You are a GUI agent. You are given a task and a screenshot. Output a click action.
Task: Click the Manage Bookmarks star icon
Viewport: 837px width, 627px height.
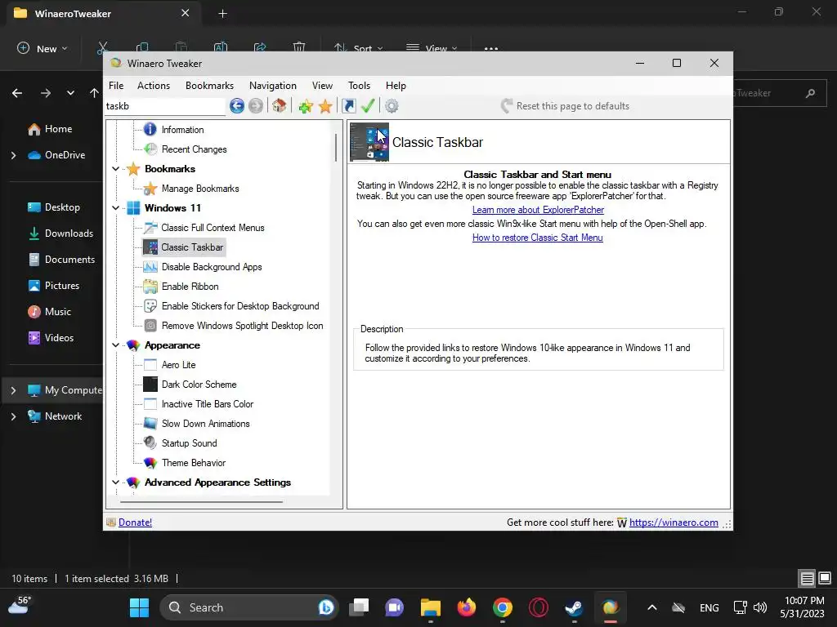coord(150,189)
